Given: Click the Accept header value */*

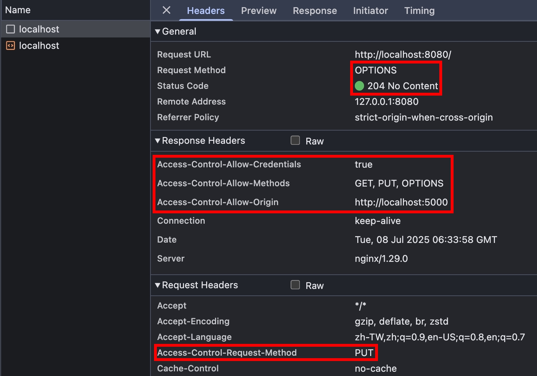Looking at the screenshot, I should 360,306.
